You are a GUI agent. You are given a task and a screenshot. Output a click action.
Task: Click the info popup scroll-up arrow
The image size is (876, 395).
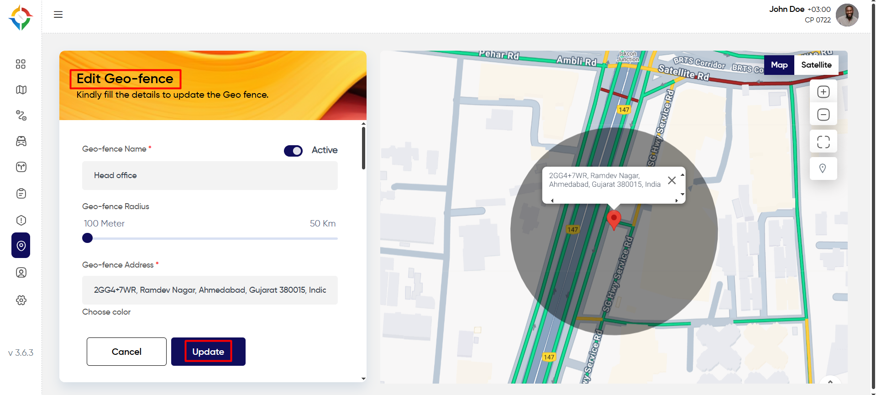click(682, 175)
